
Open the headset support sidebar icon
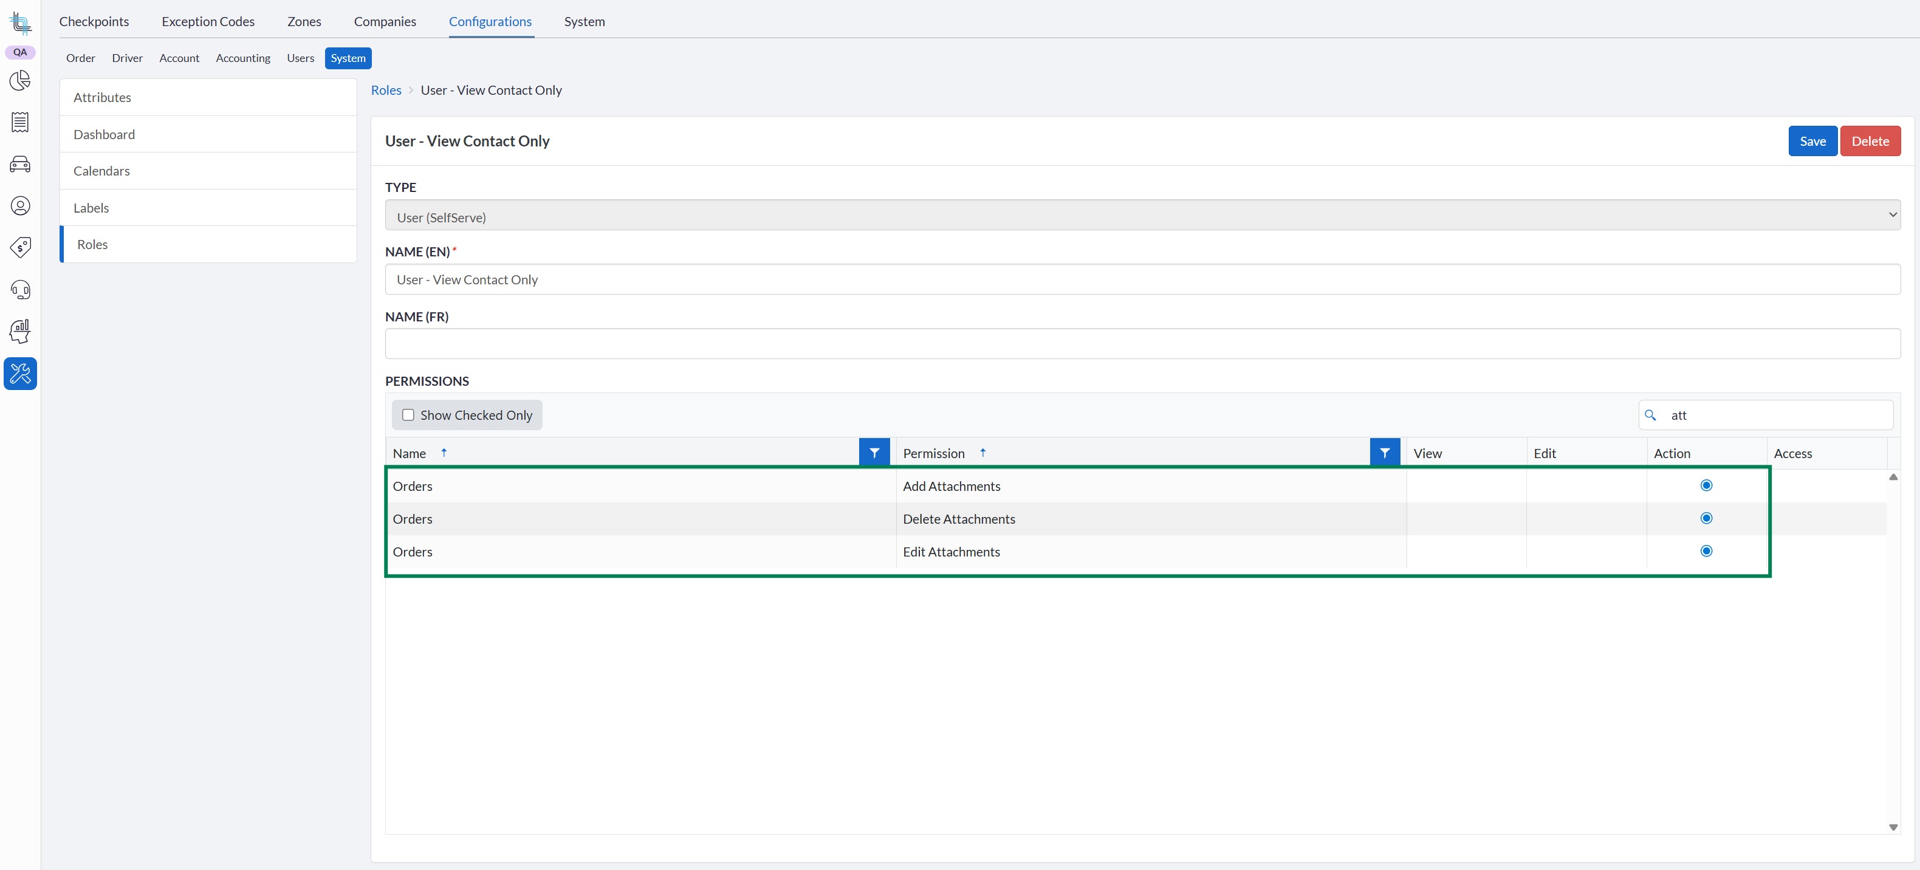pyautogui.click(x=20, y=289)
